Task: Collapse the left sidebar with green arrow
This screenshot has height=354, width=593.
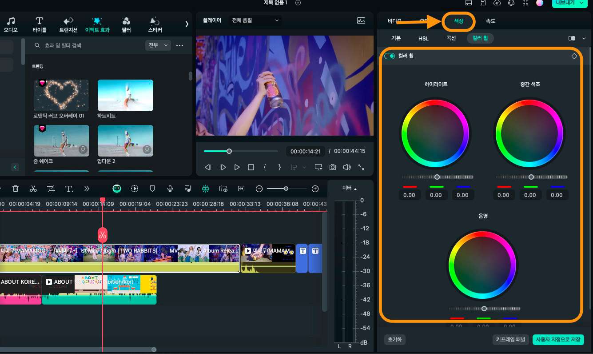Action: (15, 167)
